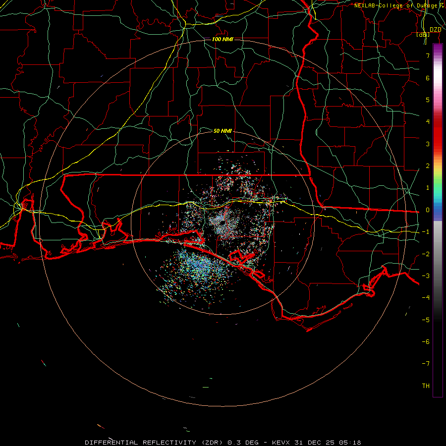This screenshot has width=446, height=446.
Task: Click the "-4" tick label on color scale
Action: click(426, 298)
